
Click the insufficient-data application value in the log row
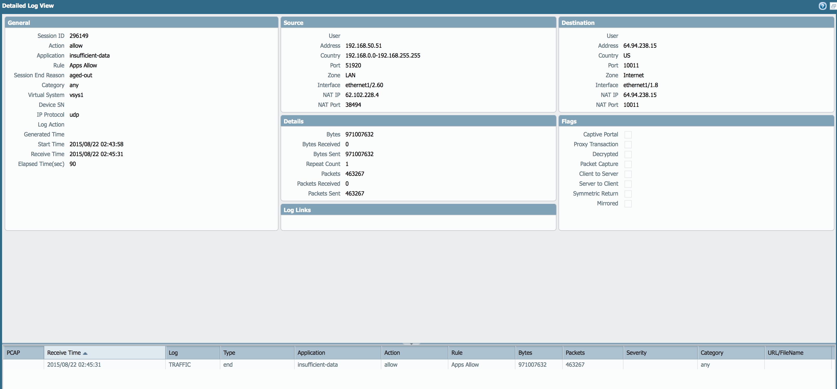pyautogui.click(x=317, y=365)
